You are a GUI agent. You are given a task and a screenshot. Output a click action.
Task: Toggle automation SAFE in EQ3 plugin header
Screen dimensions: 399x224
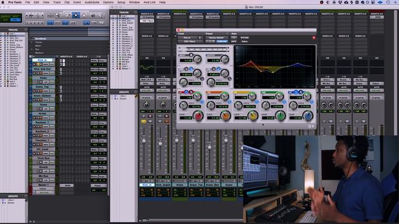[234, 41]
